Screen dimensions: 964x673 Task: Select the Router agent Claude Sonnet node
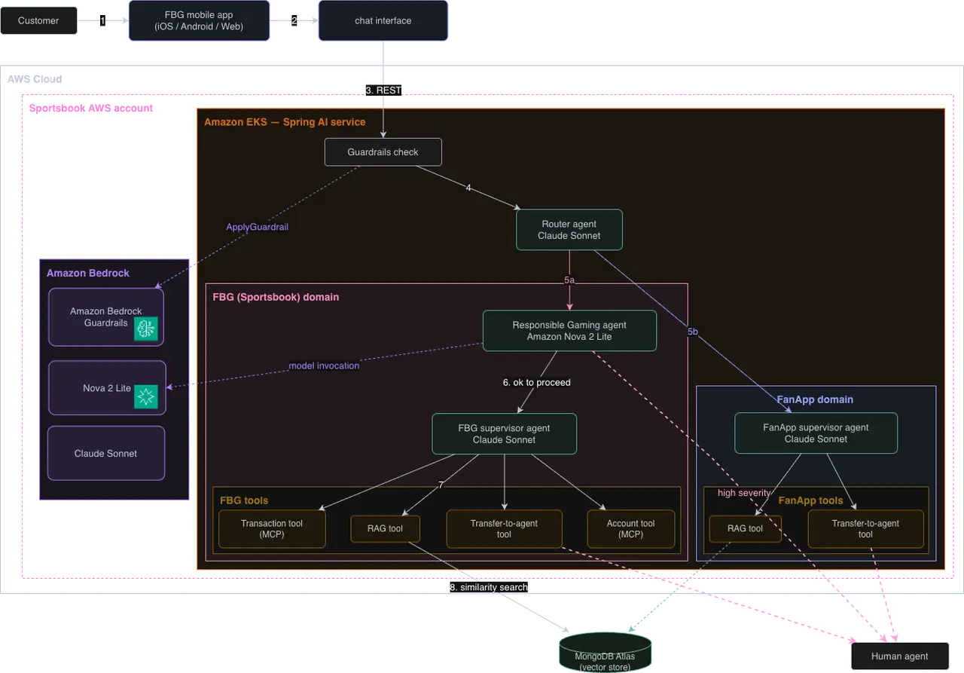tap(569, 230)
